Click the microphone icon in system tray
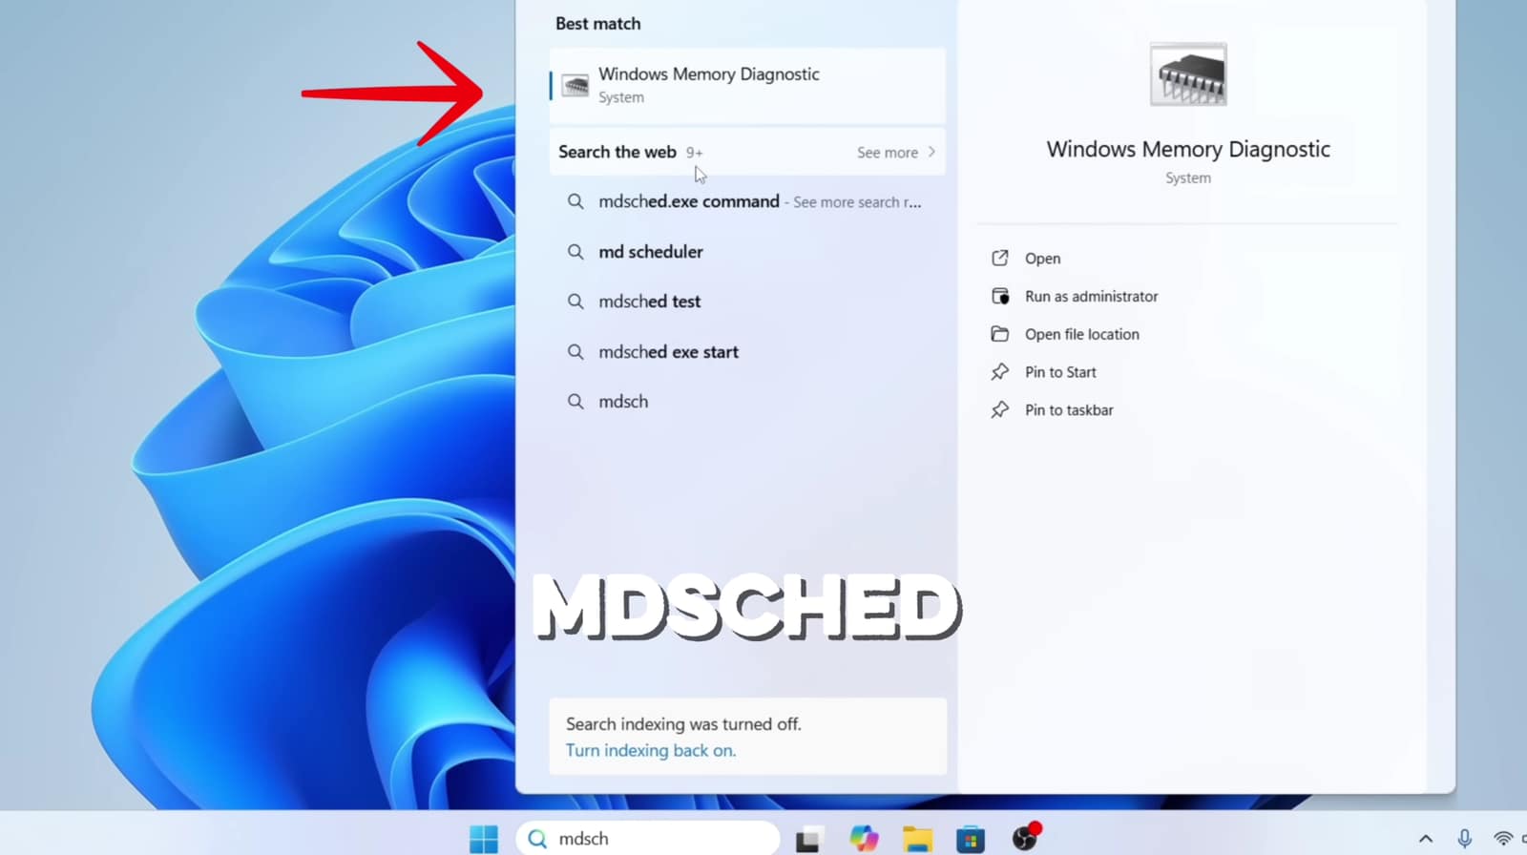The width and height of the screenshot is (1527, 855). pyautogui.click(x=1464, y=839)
